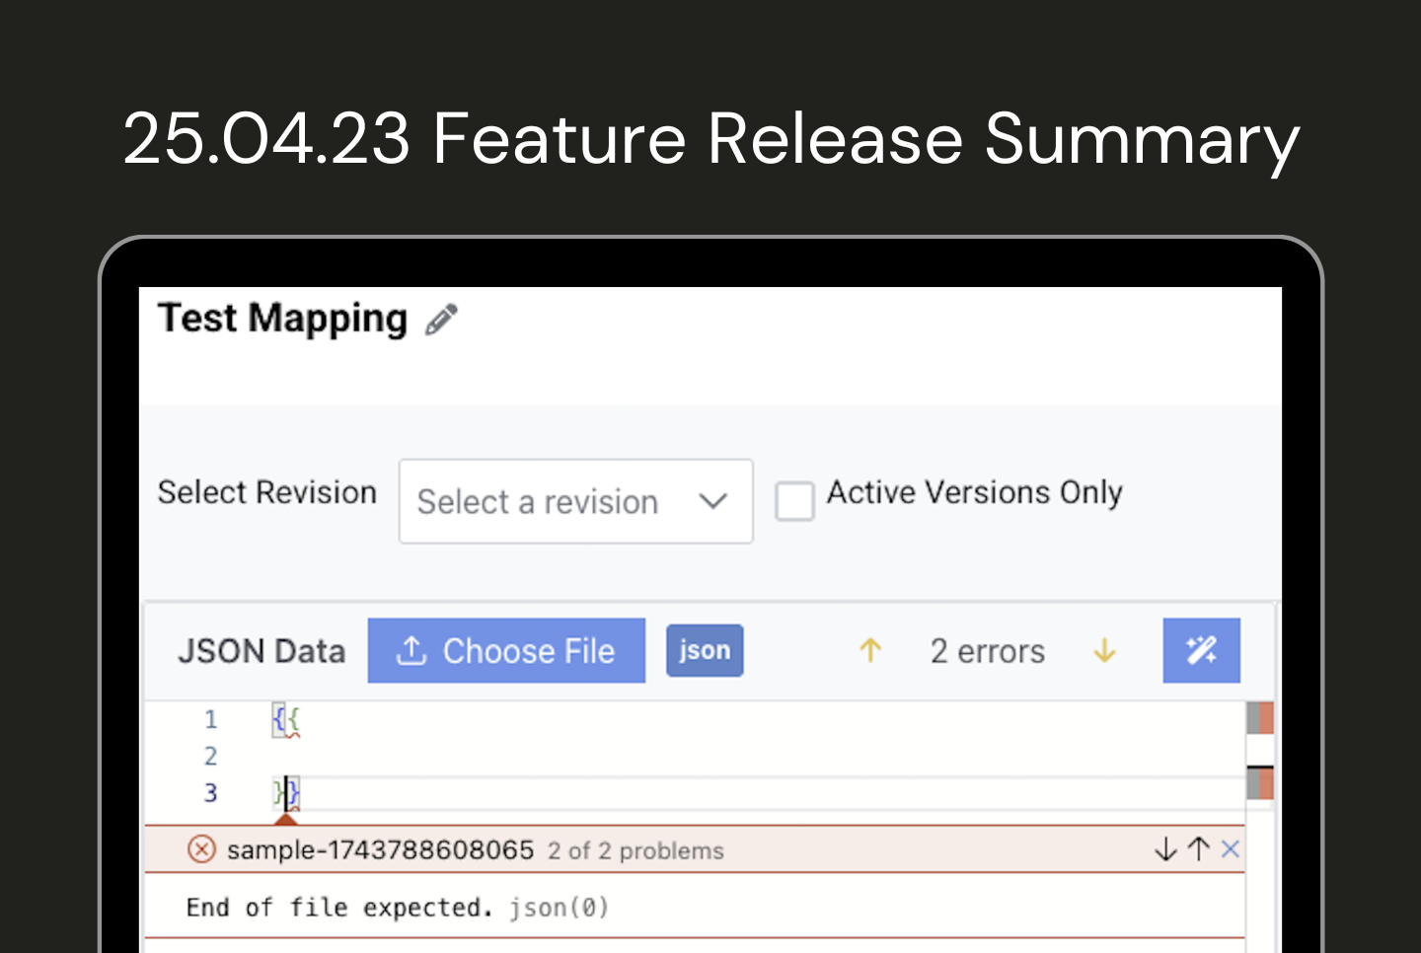Click the red error circle icon
This screenshot has height=953, width=1421.
point(201,849)
